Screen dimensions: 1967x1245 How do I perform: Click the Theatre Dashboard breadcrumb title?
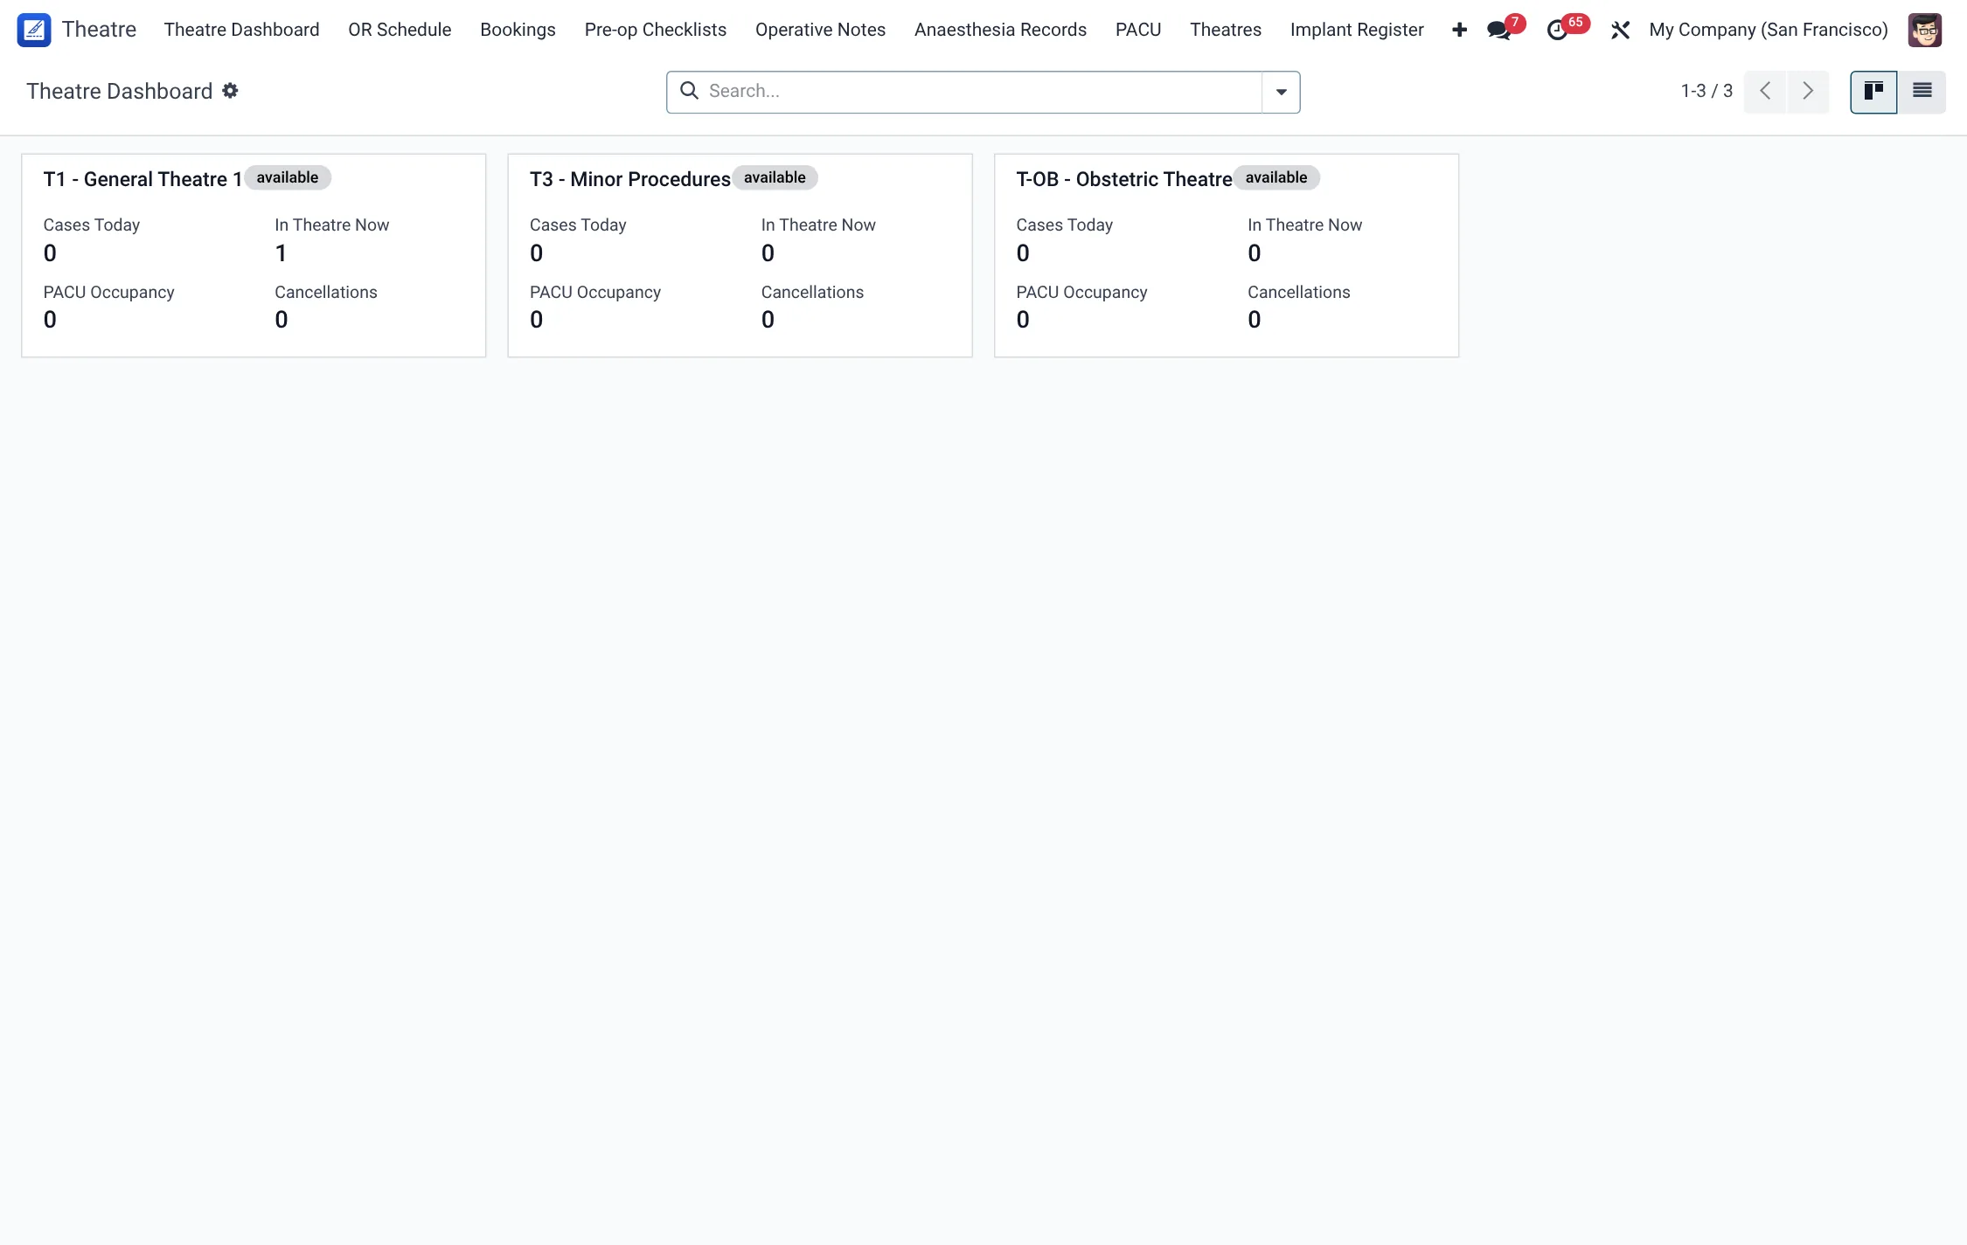click(x=120, y=91)
